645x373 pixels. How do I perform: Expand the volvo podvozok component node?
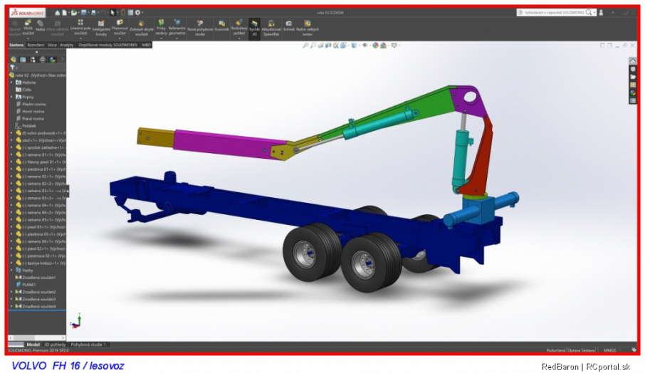click(11, 132)
